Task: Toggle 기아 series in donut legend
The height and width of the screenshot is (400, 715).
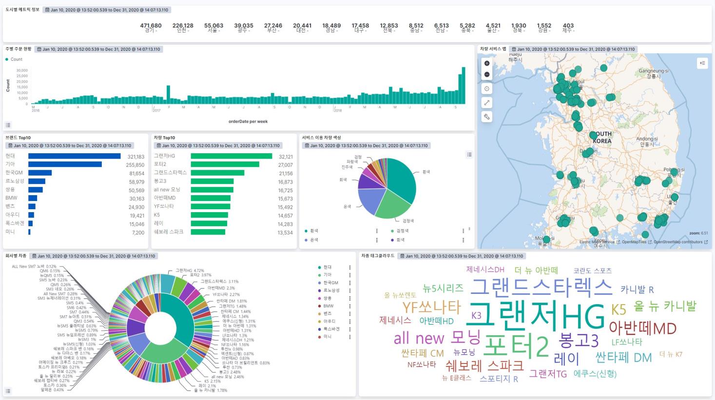Action: [328, 275]
